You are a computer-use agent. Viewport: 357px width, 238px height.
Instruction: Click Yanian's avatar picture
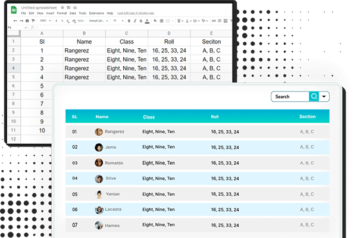(99, 194)
